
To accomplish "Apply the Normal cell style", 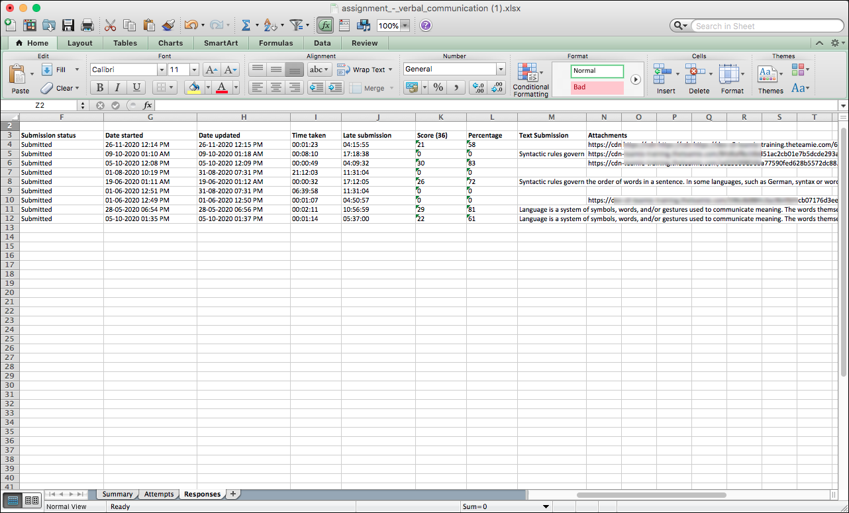I will coord(597,71).
